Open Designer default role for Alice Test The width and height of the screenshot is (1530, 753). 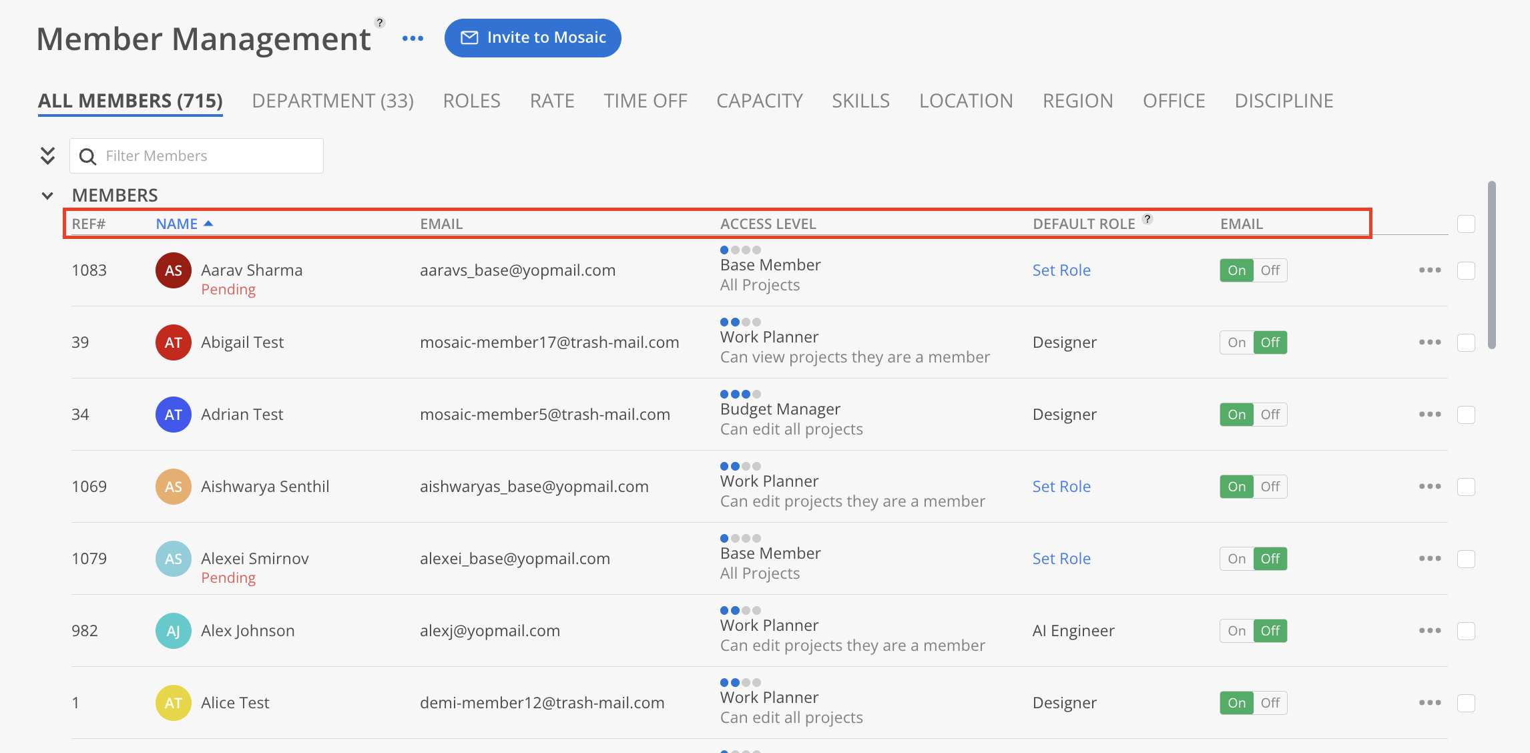pyautogui.click(x=1065, y=703)
